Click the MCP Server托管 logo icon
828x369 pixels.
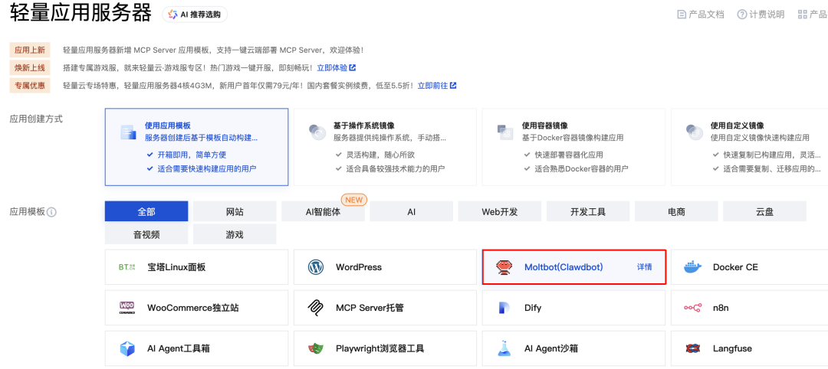click(x=316, y=307)
